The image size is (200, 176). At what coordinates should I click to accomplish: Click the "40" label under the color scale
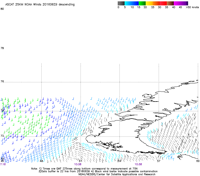[174, 7]
